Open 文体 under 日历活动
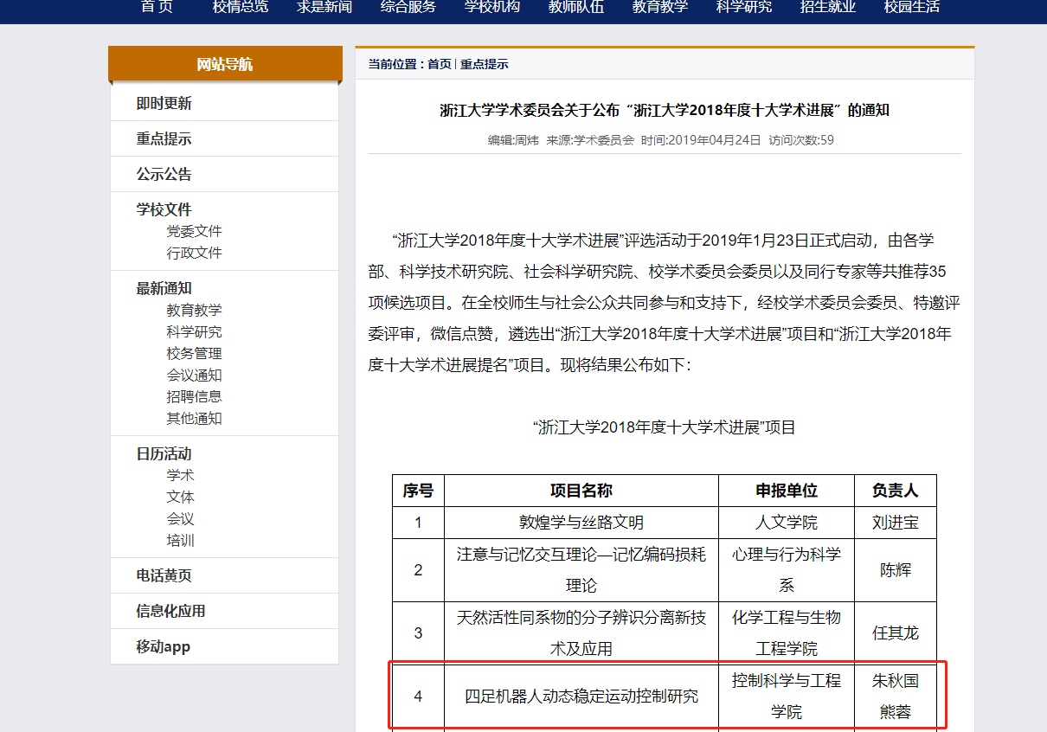Viewport: 1047px width, 732px height. (181, 497)
